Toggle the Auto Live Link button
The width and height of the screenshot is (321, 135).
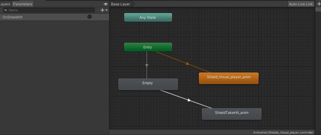301,4
